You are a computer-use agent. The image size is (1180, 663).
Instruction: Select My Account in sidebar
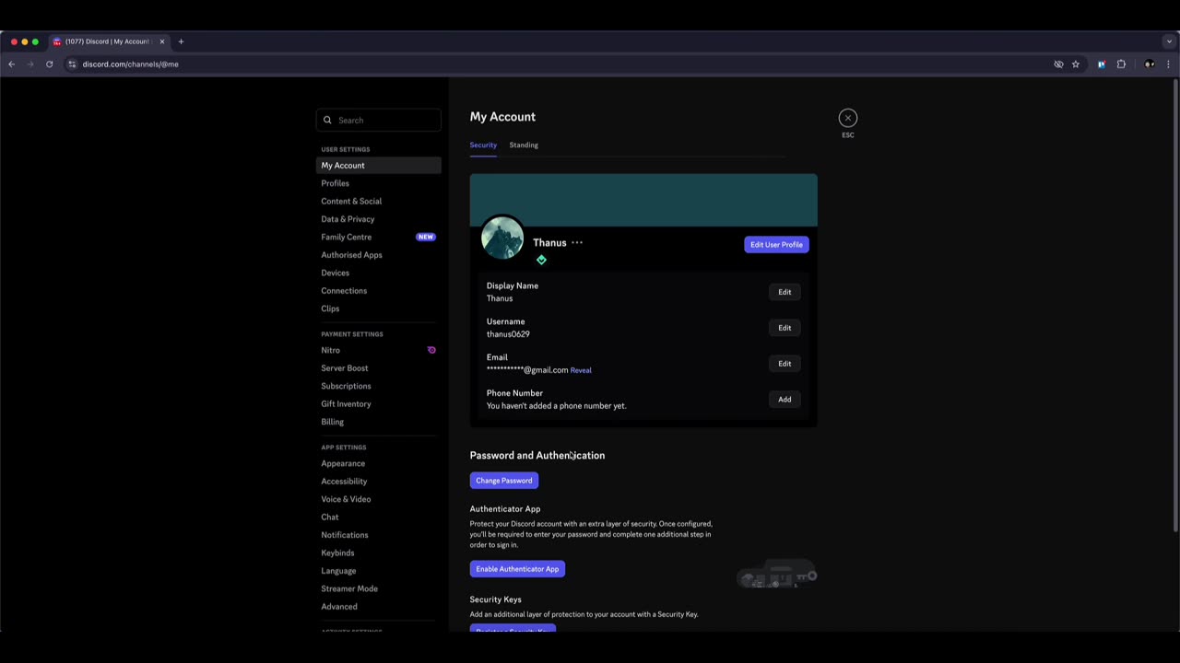pyautogui.click(x=379, y=166)
